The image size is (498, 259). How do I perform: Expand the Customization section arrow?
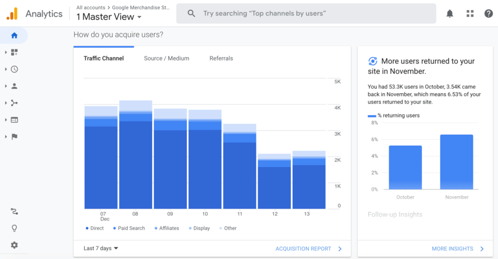tap(6, 52)
